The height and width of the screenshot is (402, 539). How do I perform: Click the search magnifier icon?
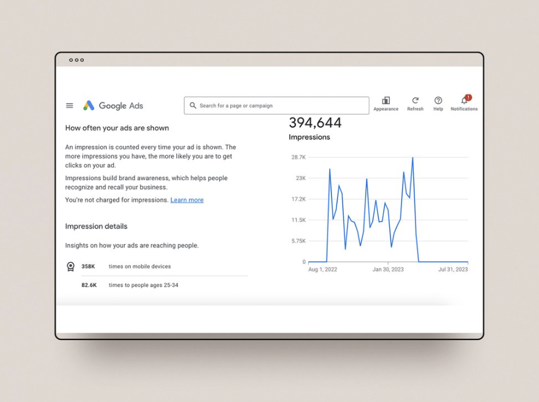(193, 105)
